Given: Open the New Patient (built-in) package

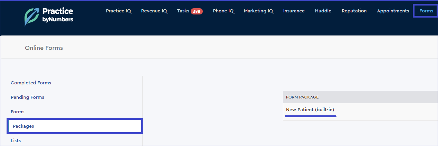Looking at the screenshot, I should tap(310, 109).
